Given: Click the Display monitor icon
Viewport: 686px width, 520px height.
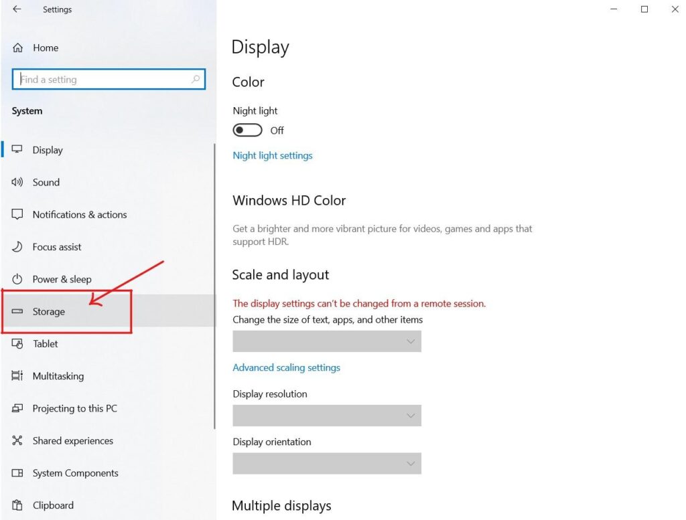Looking at the screenshot, I should [x=17, y=149].
